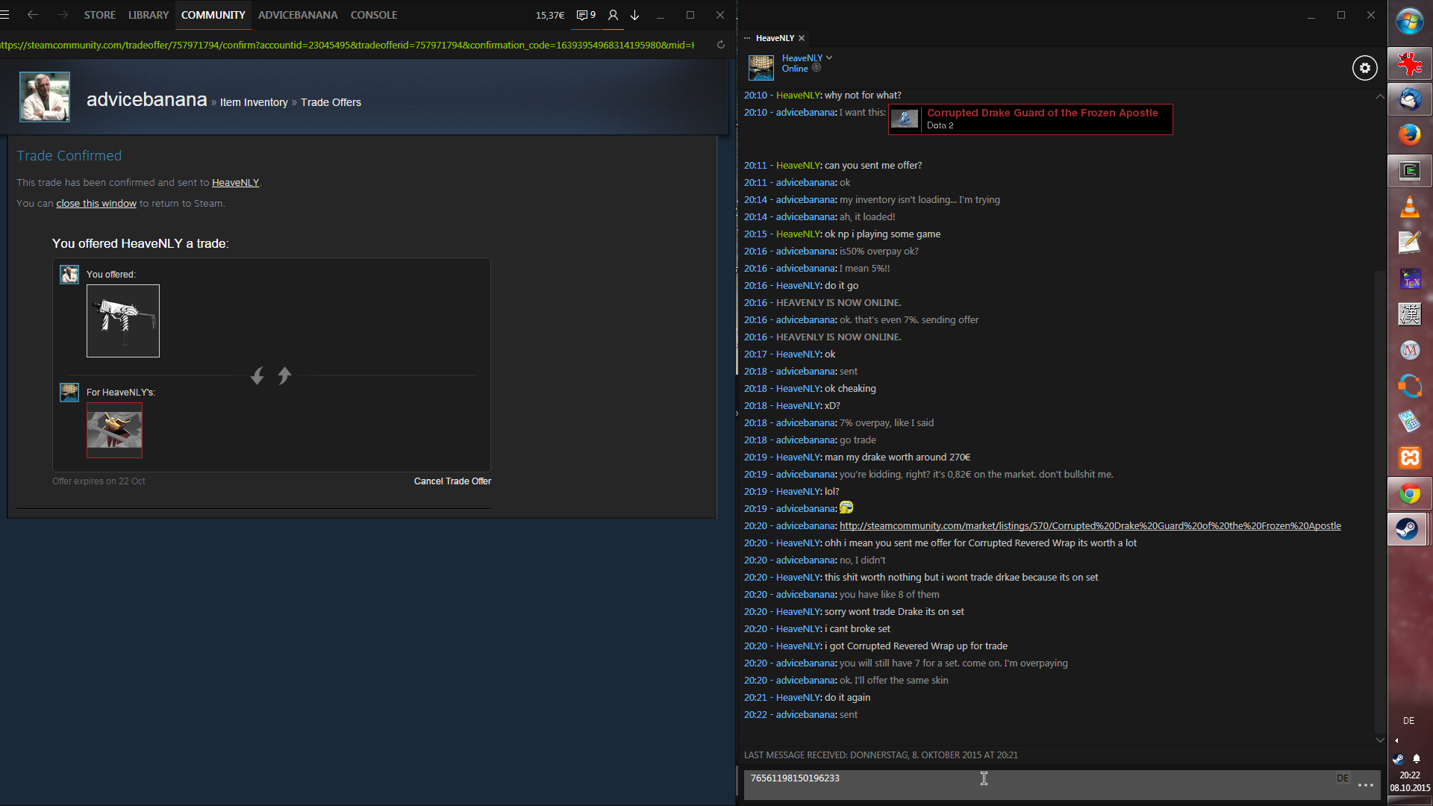Expand chat tabs ellipsis menu
Viewport: 1433px width, 806px height.
tap(747, 38)
